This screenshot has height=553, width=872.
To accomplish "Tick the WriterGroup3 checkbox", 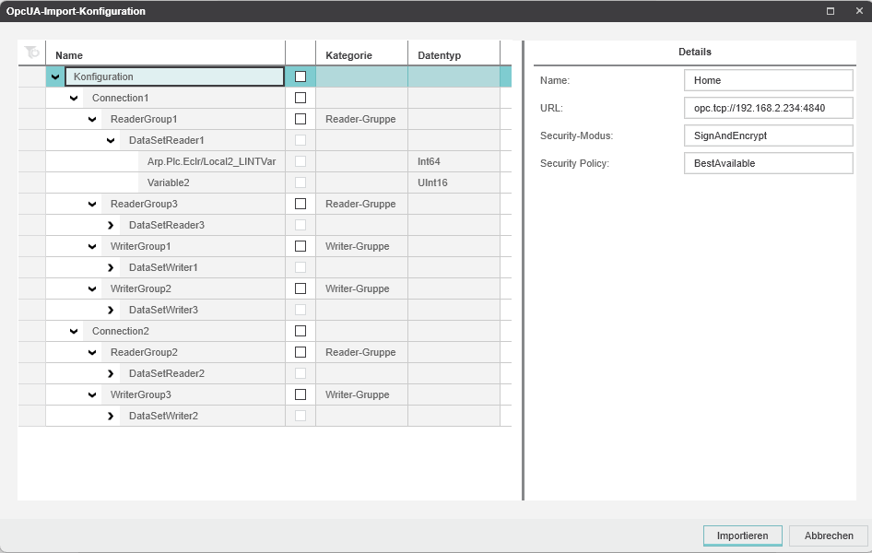I will tap(300, 394).
